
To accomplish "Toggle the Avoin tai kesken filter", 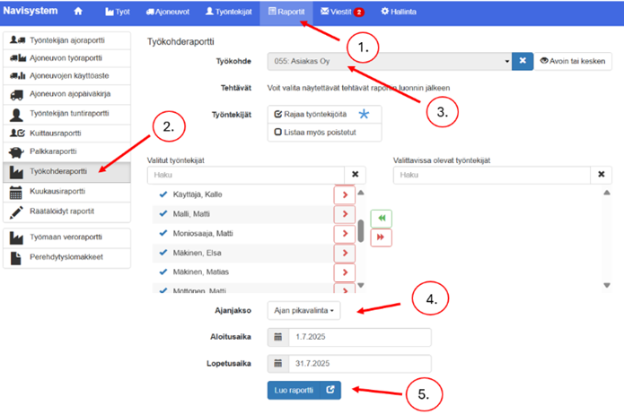I will click(574, 62).
